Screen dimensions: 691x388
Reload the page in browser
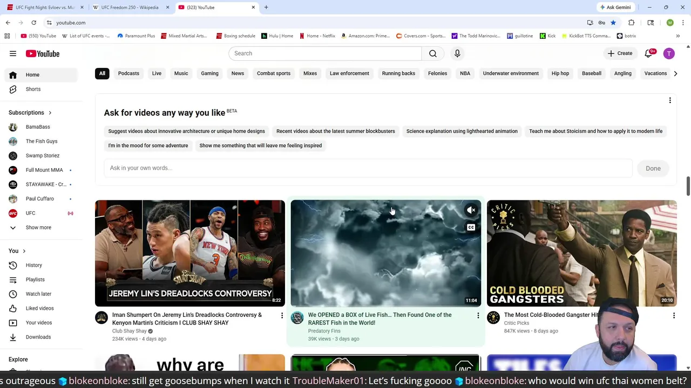coord(33,23)
